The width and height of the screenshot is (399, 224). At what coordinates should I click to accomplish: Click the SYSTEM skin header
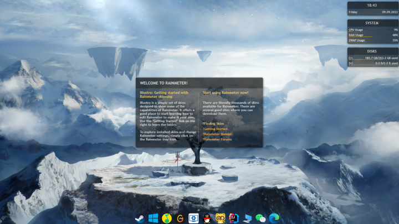(373, 23)
